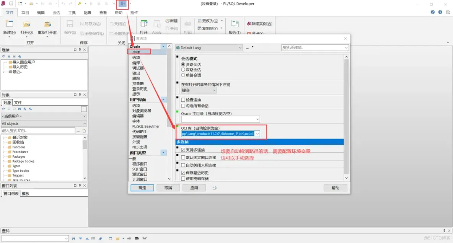Click the 搜索首选项 search field

click(x=315, y=48)
